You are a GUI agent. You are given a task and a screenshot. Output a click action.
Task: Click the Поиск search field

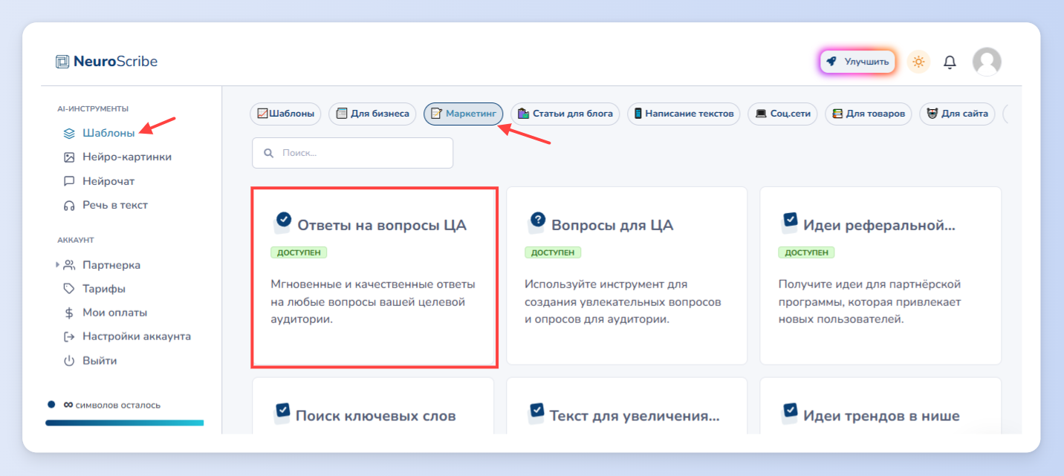(x=352, y=153)
